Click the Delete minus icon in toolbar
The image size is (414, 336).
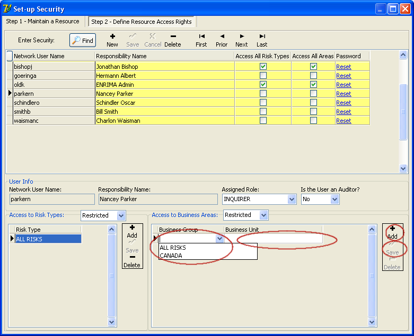coord(173,40)
